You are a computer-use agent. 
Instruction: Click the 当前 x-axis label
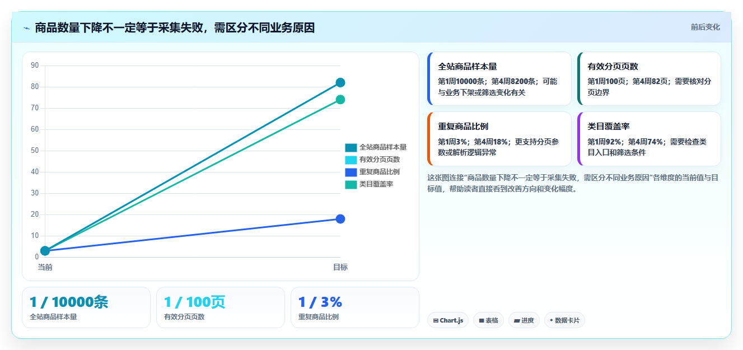[45, 267]
